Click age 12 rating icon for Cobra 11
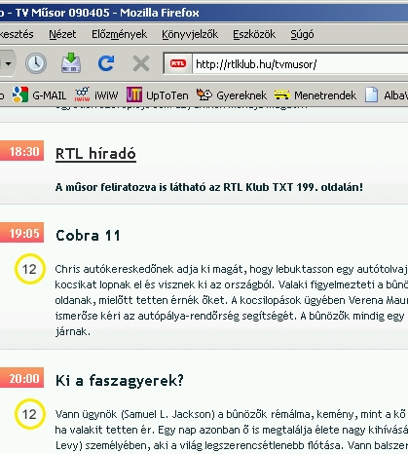This screenshot has width=408, height=454. click(29, 269)
